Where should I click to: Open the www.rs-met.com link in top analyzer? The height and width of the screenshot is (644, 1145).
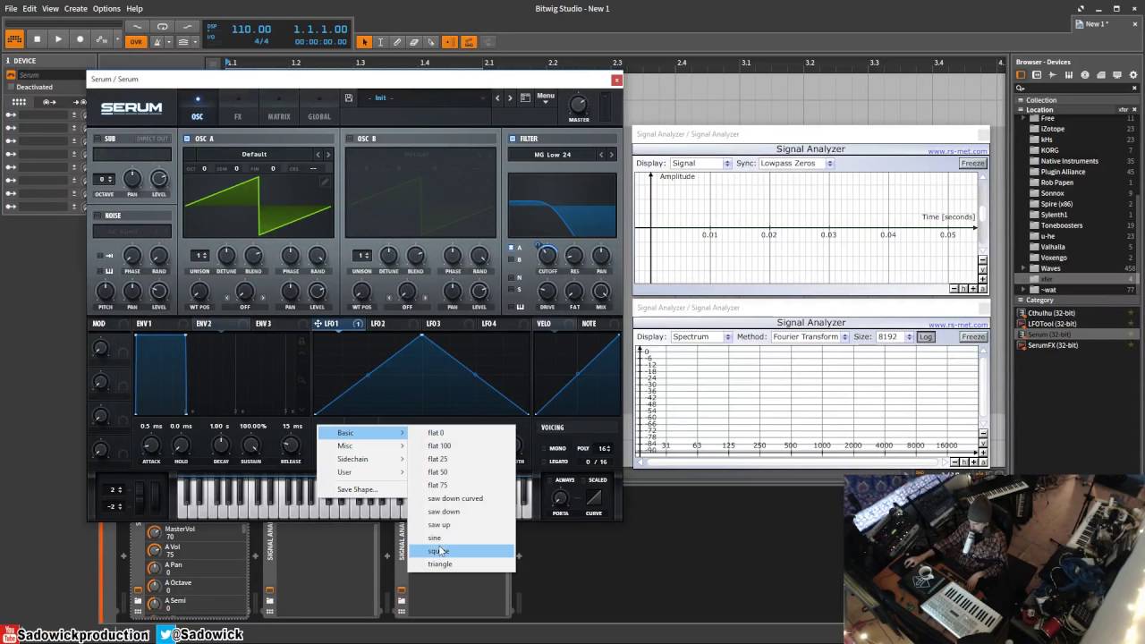[x=957, y=151]
